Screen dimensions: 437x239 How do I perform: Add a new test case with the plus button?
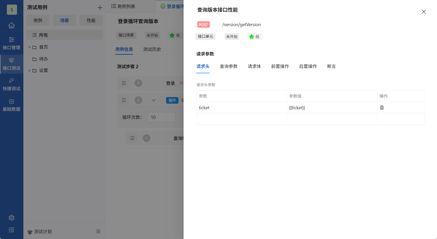tap(100, 7)
